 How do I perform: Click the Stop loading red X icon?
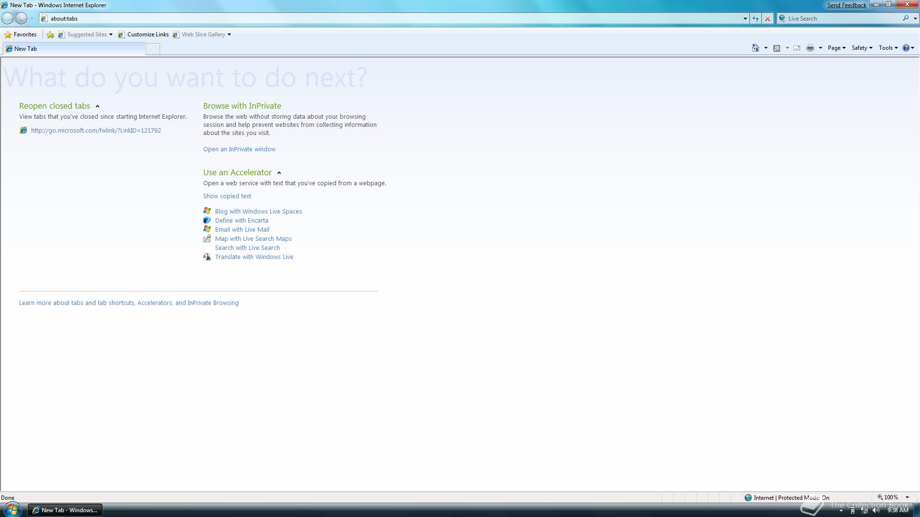(x=768, y=19)
